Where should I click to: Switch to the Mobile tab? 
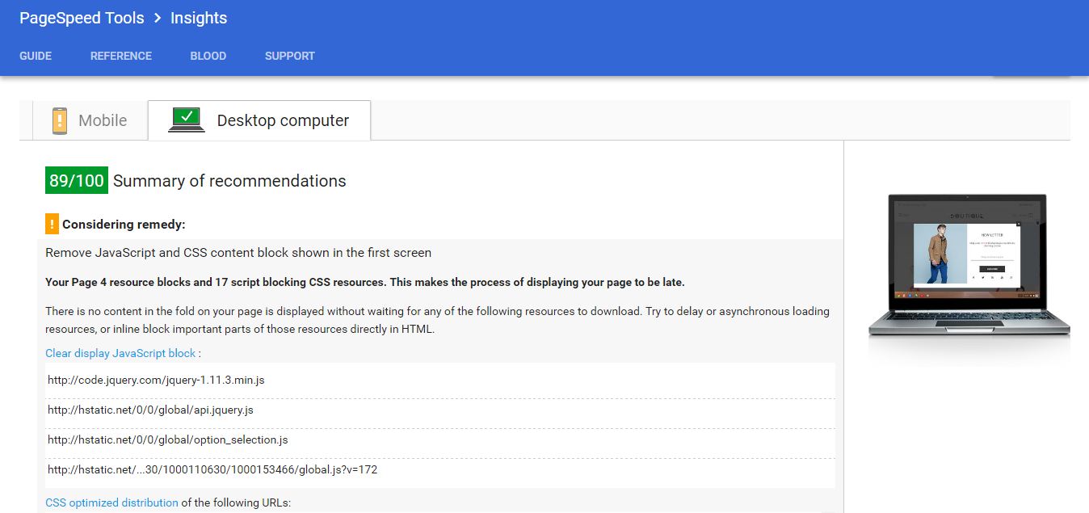pyautogui.click(x=90, y=120)
